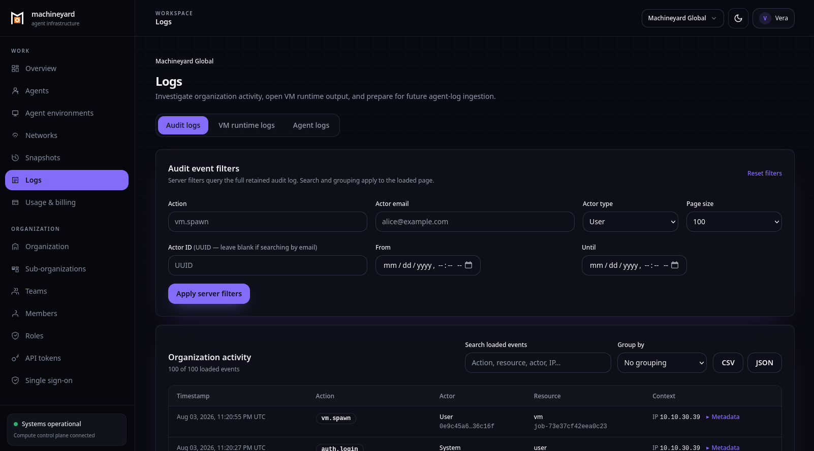Focus the Action filter input
814x451 pixels.
point(267,222)
